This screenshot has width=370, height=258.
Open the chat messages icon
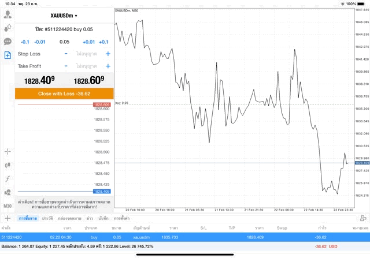point(8,42)
